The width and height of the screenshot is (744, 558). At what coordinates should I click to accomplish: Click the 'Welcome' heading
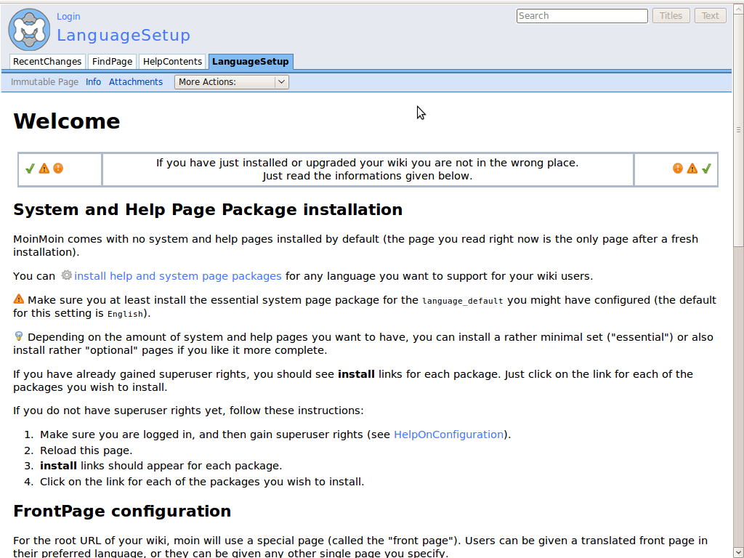[x=67, y=121]
